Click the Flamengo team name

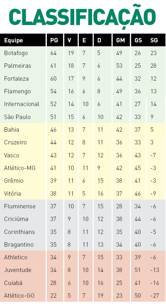tap(17, 92)
